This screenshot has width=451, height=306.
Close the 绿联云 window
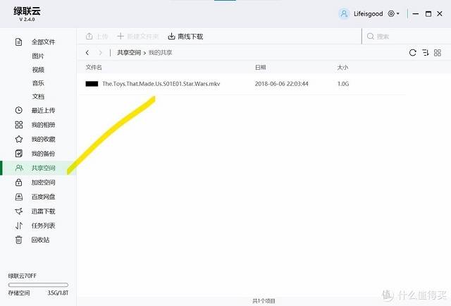click(440, 14)
